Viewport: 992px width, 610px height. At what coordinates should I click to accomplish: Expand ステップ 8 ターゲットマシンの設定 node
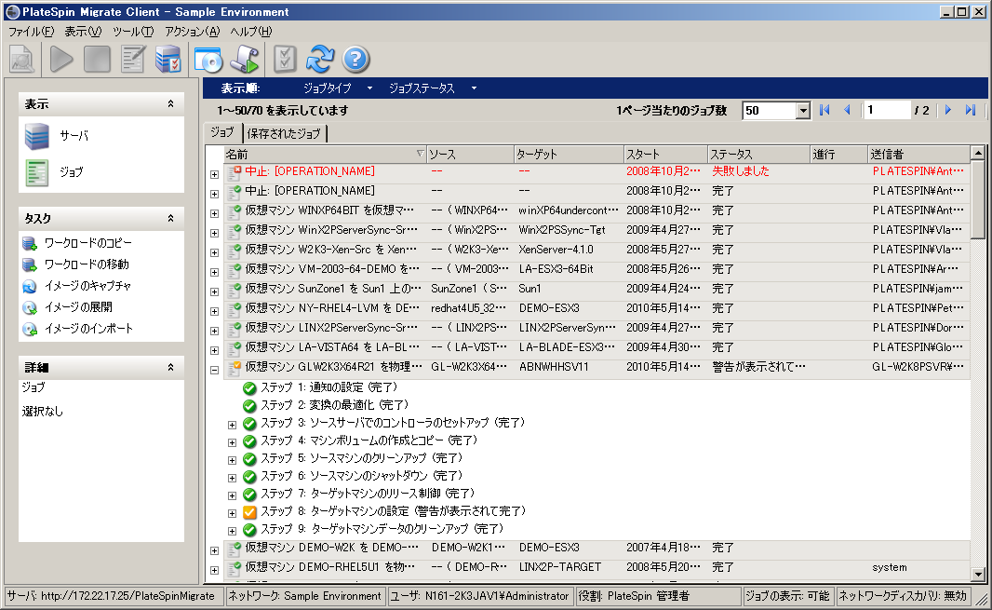(233, 512)
